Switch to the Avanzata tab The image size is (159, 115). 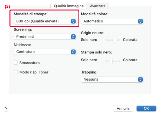pyautogui.click(x=98, y=6)
